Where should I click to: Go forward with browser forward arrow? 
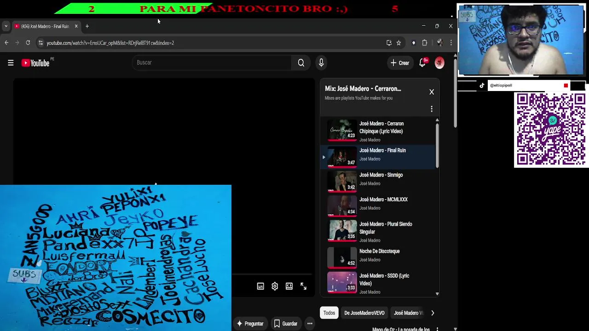(17, 43)
